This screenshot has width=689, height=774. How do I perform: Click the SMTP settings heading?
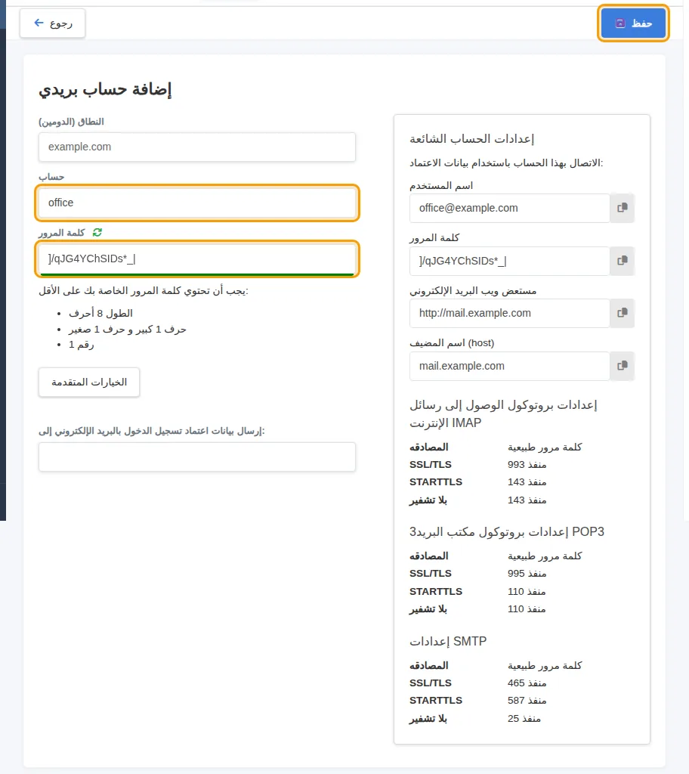448,641
